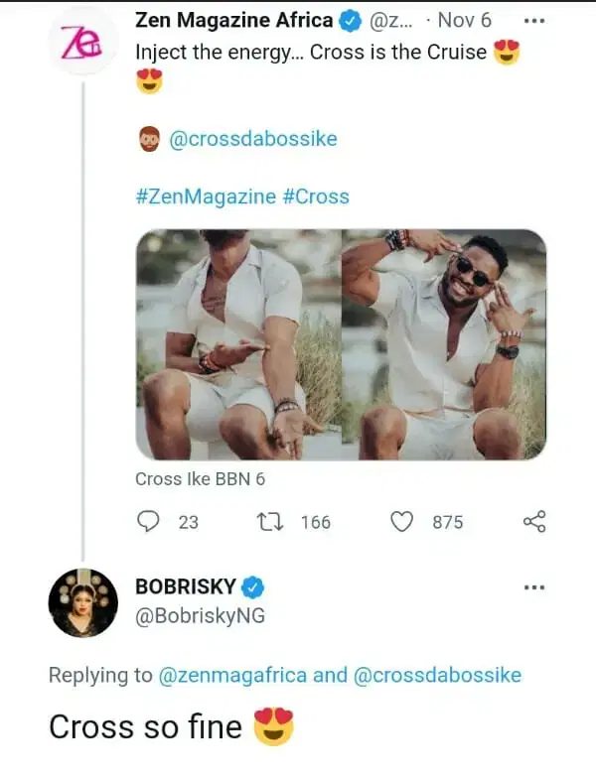Click BOBRISKY verified badge
This screenshot has height=777, width=596.
[253, 586]
